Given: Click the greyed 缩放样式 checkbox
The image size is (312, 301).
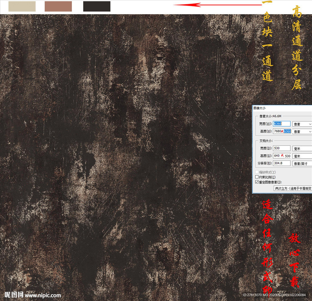Looking at the screenshot, I should pyautogui.click(x=257, y=172).
